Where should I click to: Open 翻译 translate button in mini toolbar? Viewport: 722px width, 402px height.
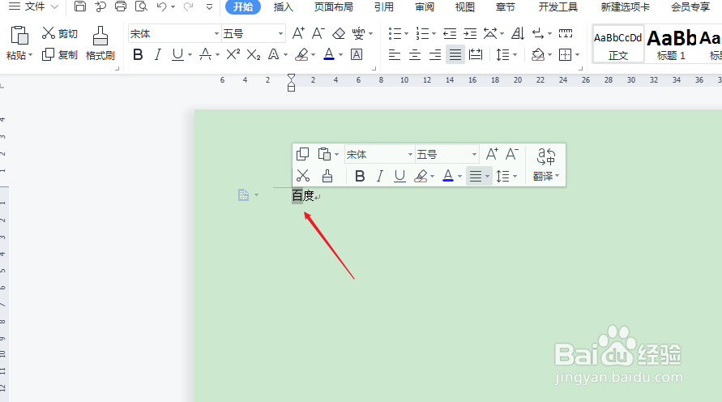point(545,165)
